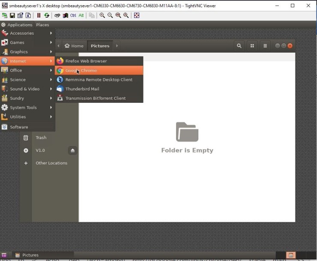Eject the V1.0 volume
The height and width of the screenshot is (261, 317).
coord(72,150)
